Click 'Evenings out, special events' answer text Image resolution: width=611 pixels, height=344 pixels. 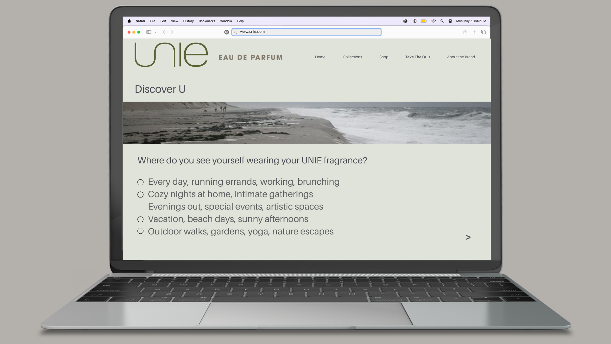point(235,207)
